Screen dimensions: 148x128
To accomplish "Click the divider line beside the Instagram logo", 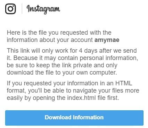I will [22, 9].
